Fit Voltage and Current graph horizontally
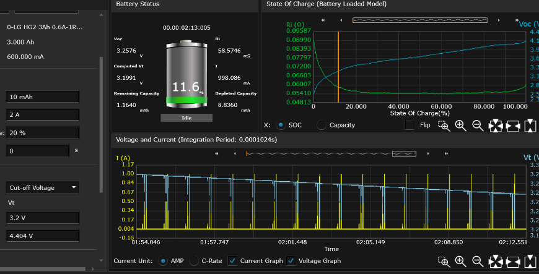539x274 pixels. pos(513,262)
